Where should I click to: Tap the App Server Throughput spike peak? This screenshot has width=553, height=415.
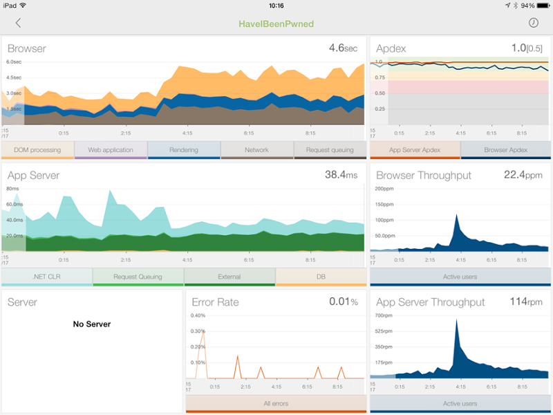(456, 320)
